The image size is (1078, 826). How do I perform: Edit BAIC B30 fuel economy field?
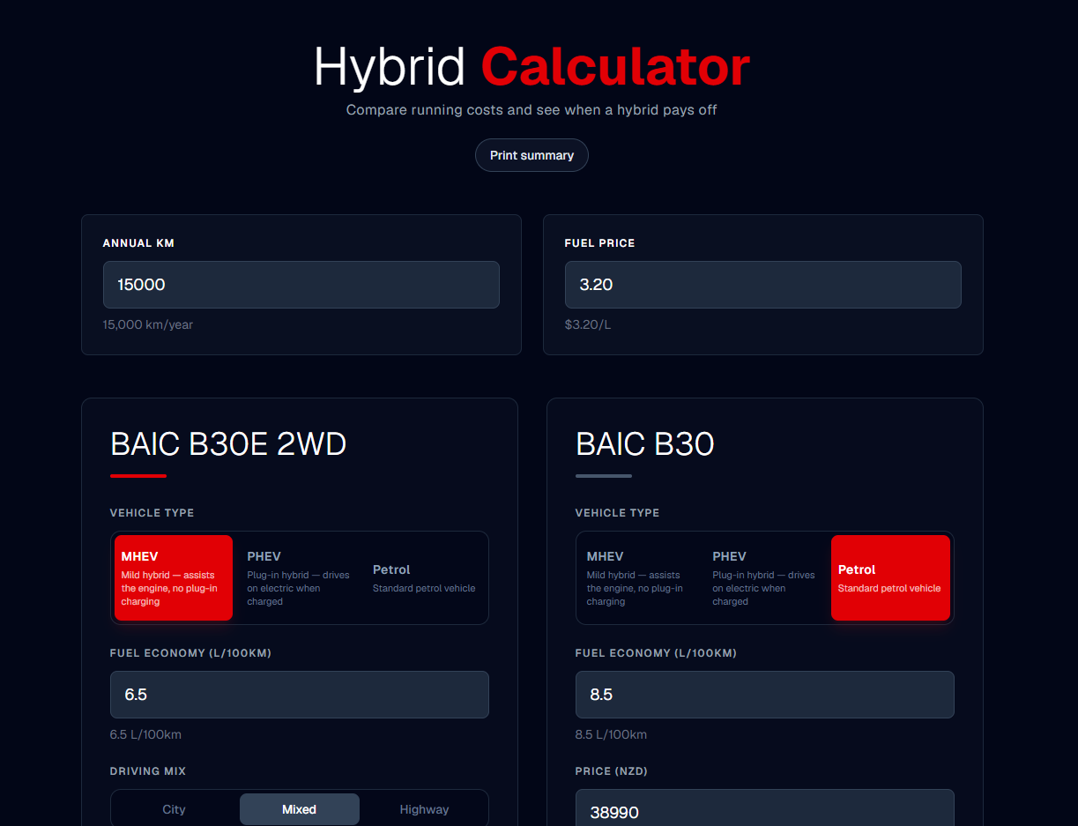coord(765,695)
